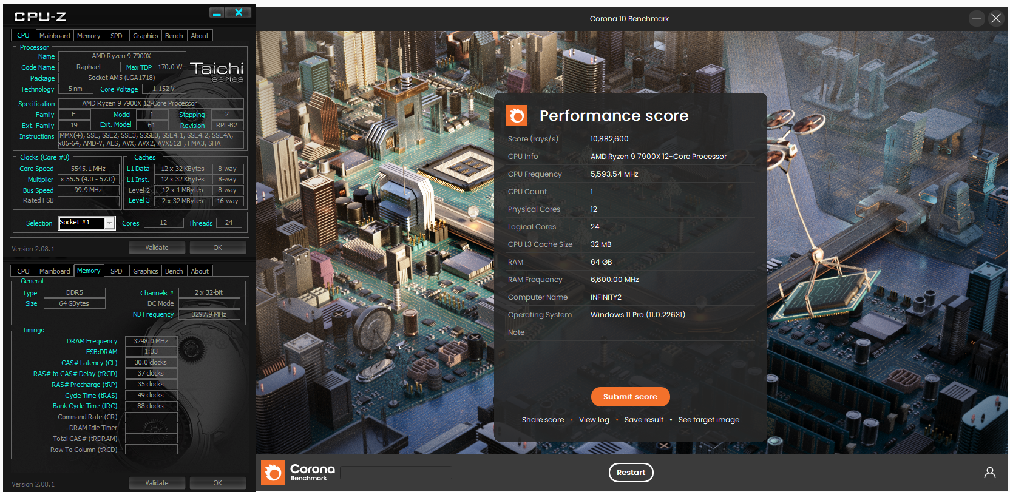Click OK button in upper CPU-Z panel
Image resolution: width=1010 pixels, height=492 pixels.
(x=218, y=248)
